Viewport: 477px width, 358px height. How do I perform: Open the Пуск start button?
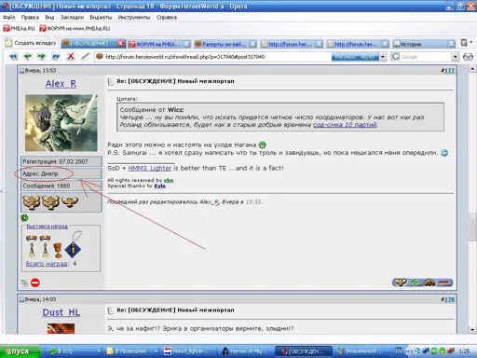click(x=20, y=351)
